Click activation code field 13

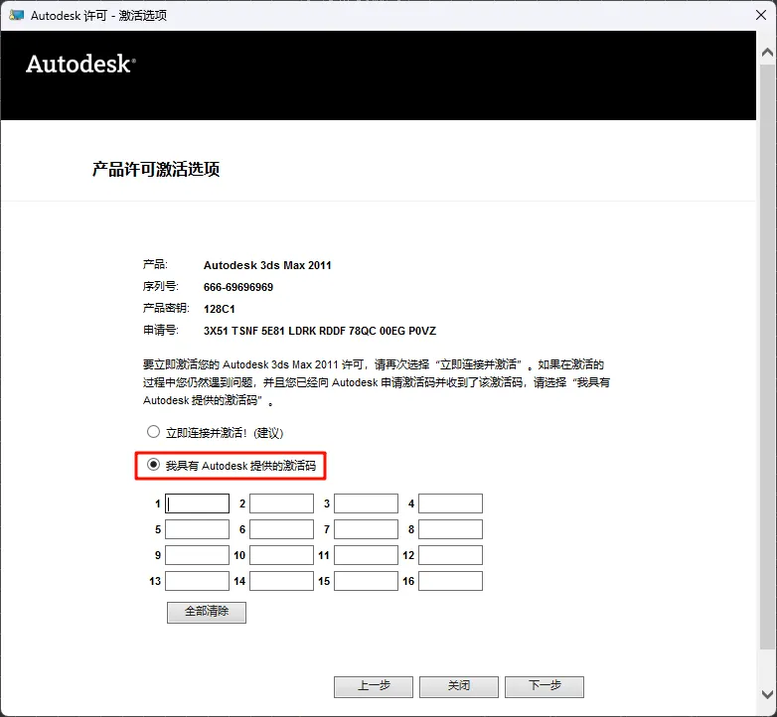(x=197, y=581)
